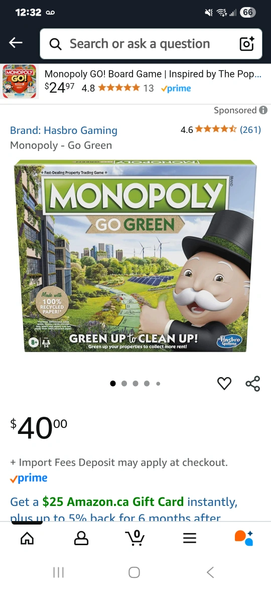Viewport: 271px width, 589px height.
Task: Open $25 Amazon.ca Gift Card offer
Action: click(113, 501)
